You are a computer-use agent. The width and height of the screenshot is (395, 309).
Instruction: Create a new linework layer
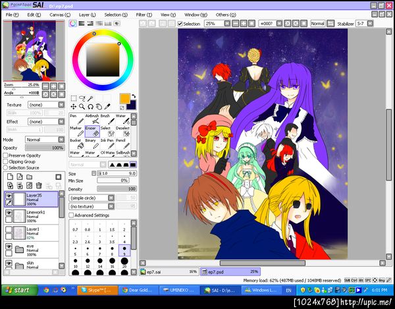point(20,177)
